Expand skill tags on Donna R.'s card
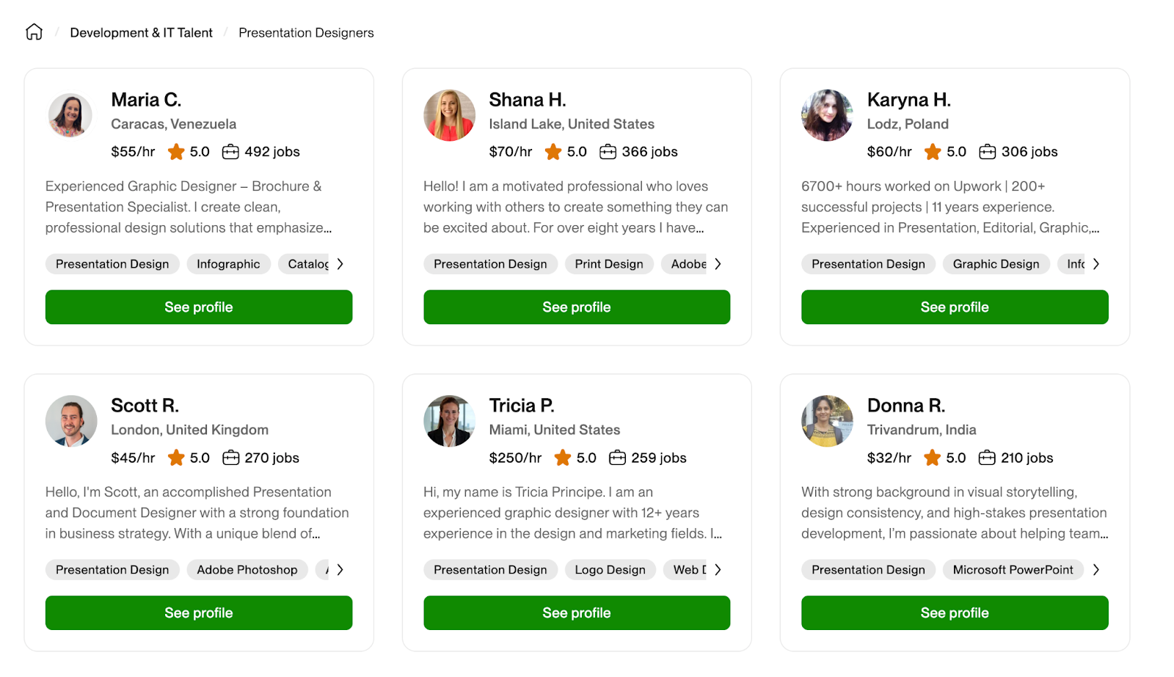 tap(1095, 570)
